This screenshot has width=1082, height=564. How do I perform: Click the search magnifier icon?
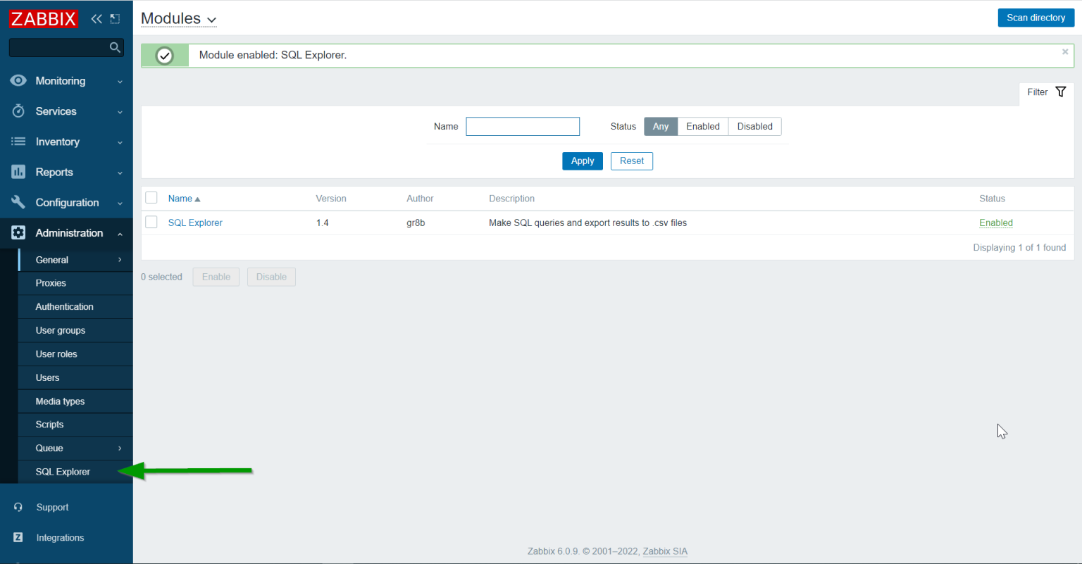click(115, 47)
